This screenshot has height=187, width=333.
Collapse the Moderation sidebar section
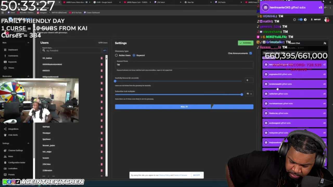28,76
